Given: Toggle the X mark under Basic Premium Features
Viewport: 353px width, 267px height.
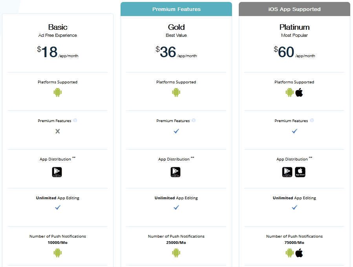Looking at the screenshot, I should (57, 131).
